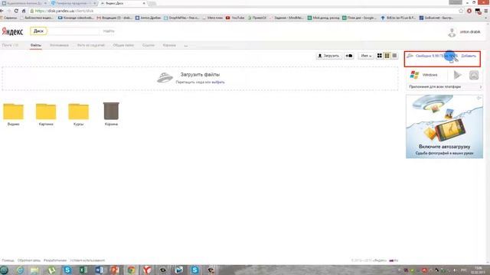
Task: Open Yandex browser from the taskbar
Action: click(147, 270)
